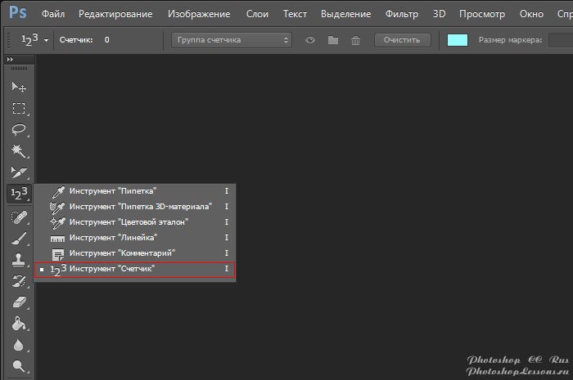Activate the Magic Wand tool
This screenshot has width=573, height=380.
click(18, 150)
